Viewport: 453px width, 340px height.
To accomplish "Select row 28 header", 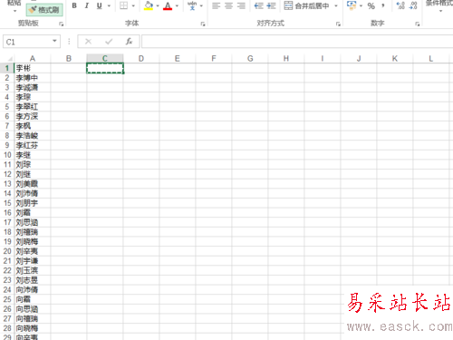I will click(7, 328).
